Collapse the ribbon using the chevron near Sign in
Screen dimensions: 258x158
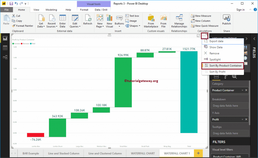[250, 10]
